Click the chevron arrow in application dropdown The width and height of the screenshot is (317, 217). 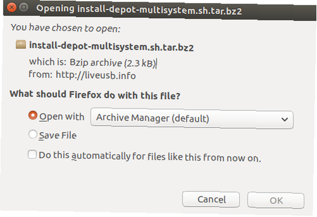tap(285, 120)
